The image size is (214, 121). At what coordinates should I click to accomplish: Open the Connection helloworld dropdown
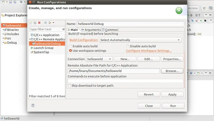pyautogui.click(x=99, y=59)
